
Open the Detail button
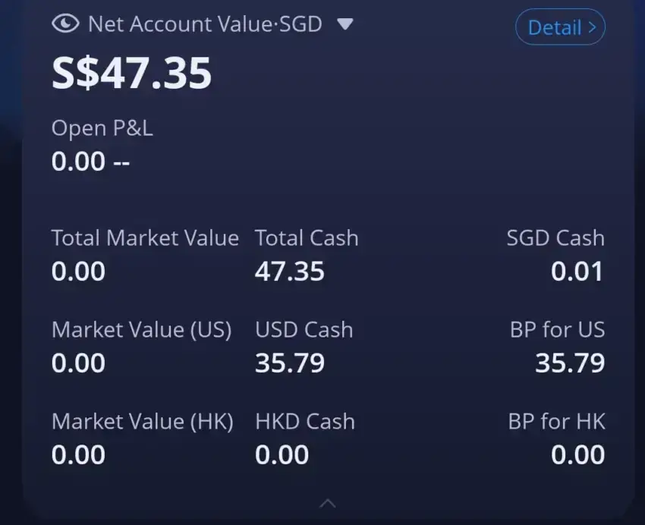(560, 27)
